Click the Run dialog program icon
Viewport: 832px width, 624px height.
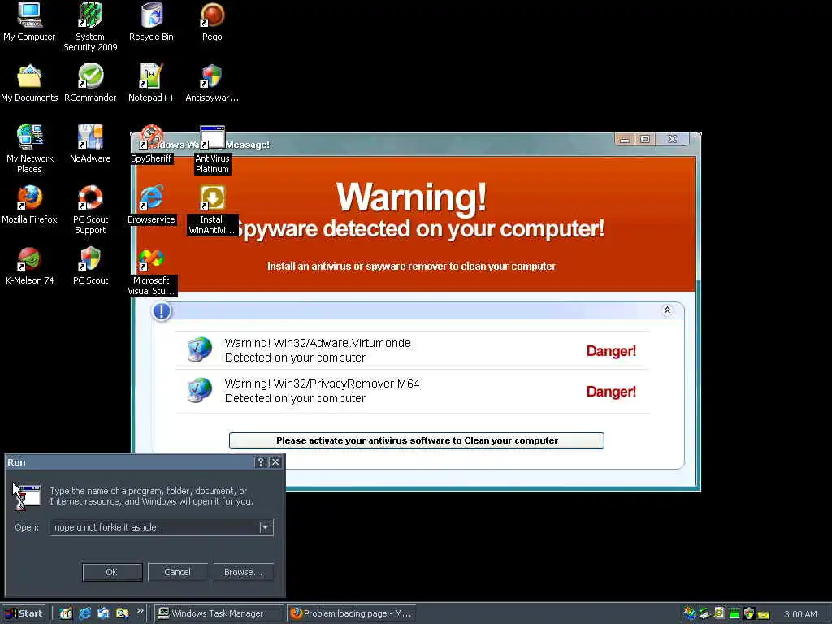click(27, 496)
